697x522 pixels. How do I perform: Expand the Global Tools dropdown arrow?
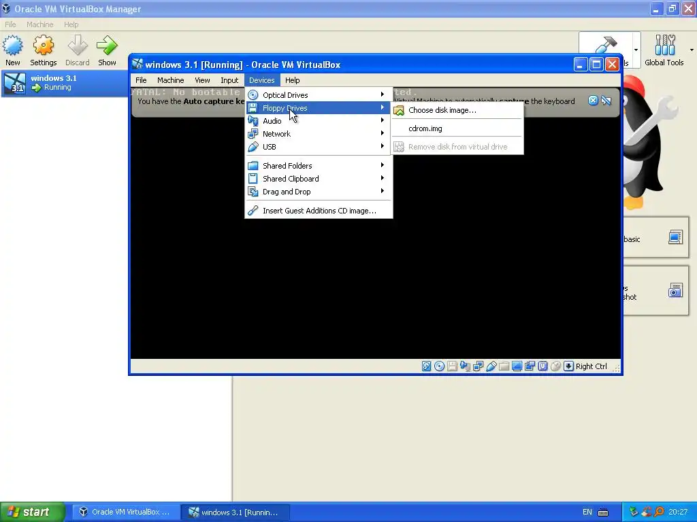(x=692, y=50)
